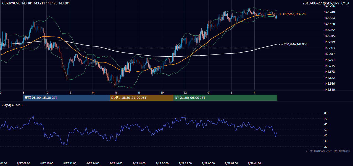Click the 8/27 08:00 bottom date label

pyautogui.click(x=23, y=164)
